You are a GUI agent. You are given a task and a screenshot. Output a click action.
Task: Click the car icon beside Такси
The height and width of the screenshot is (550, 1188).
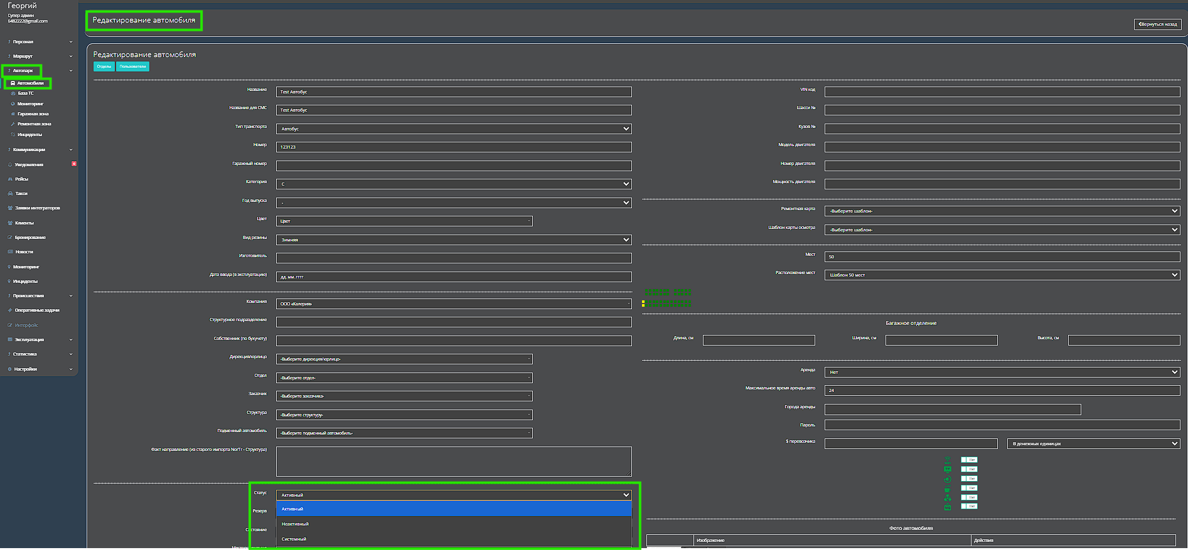[x=10, y=194]
